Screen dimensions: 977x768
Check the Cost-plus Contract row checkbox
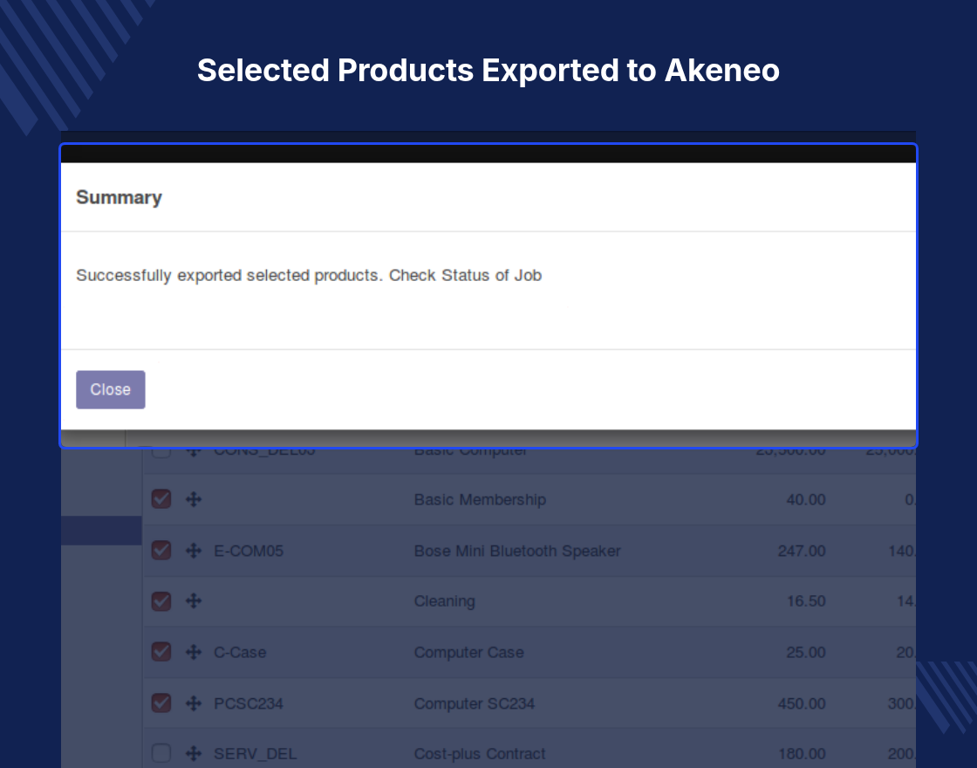tap(161, 753)
